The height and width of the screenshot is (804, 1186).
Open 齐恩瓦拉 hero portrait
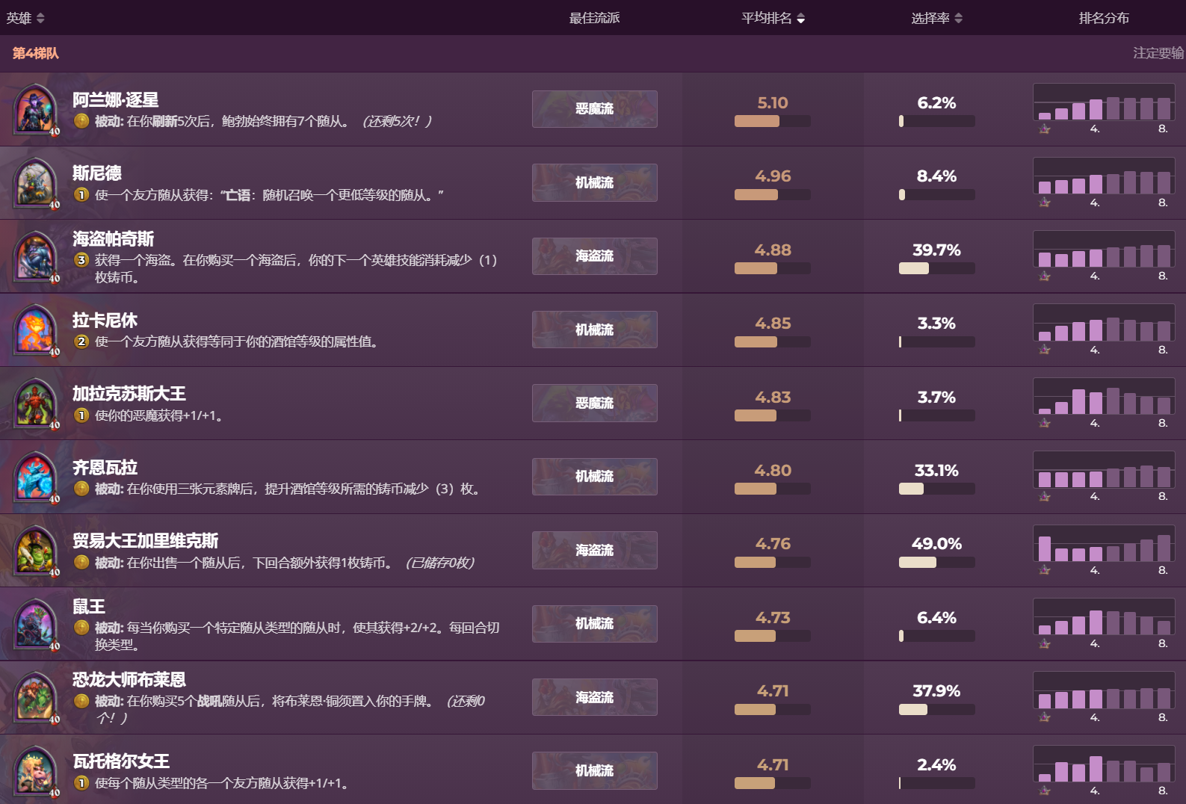35,477
